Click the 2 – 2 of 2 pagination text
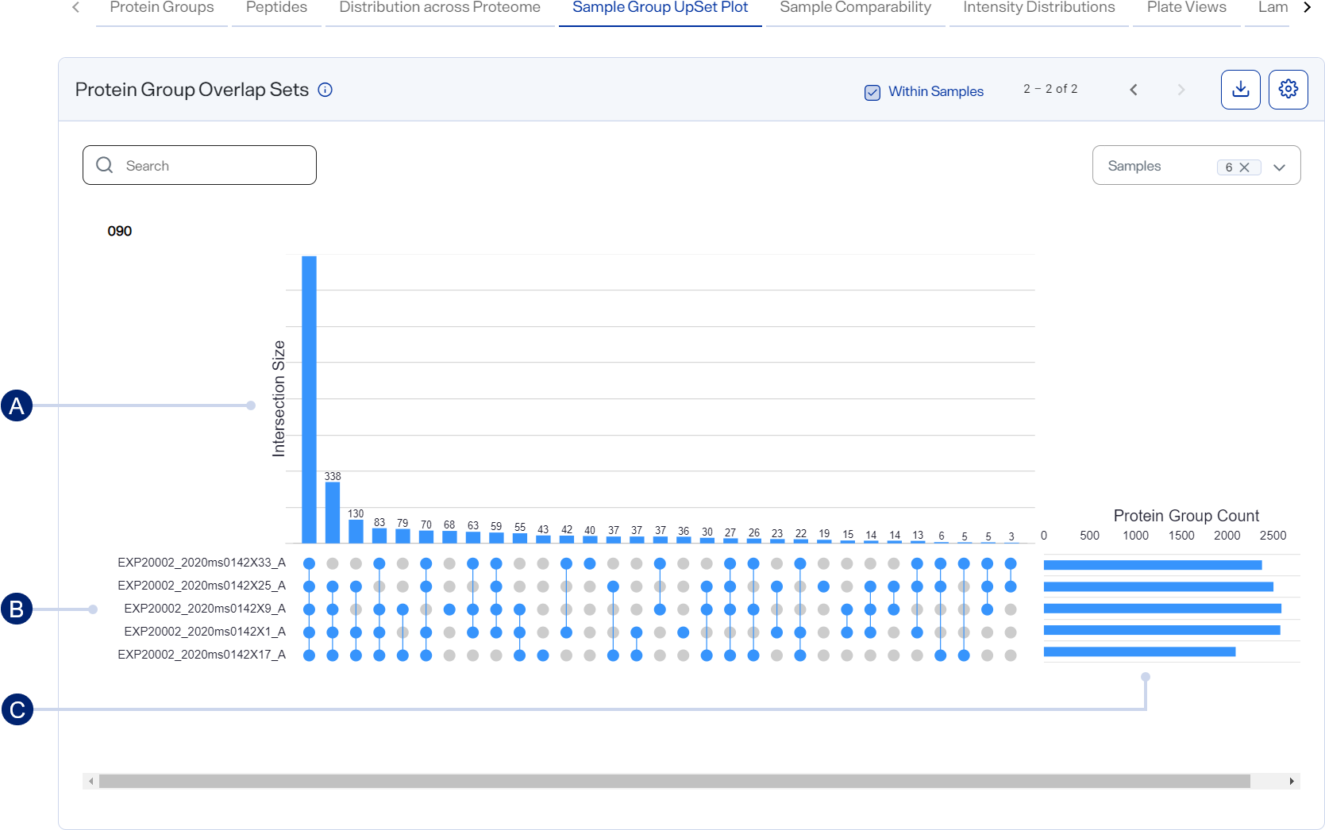Image resolution: width=1325 pixels, height=830 pixels. pyautogui.click(x=1050, y=89)
